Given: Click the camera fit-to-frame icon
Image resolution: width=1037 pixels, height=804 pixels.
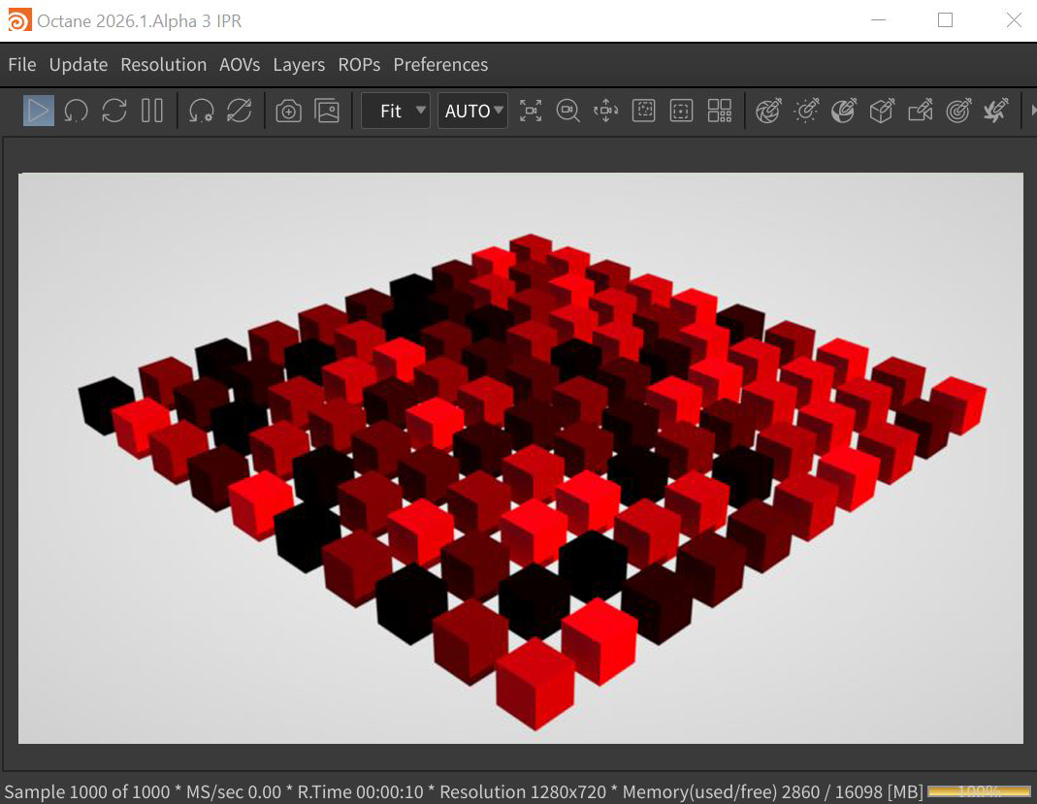Looking at the screenshot, I should (531, 111).
